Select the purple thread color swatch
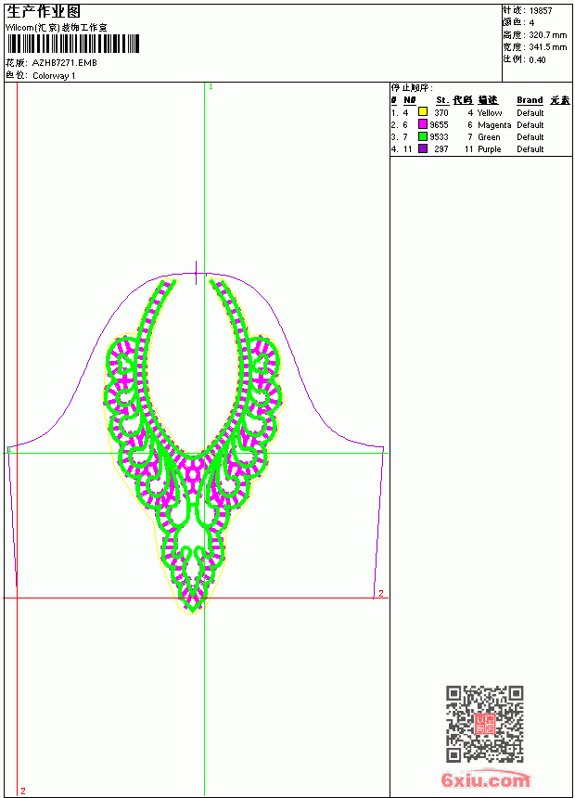The image size is (575, 798). click(x=422, y=148)
